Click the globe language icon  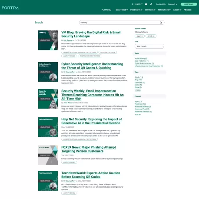(x=133, y=4)
